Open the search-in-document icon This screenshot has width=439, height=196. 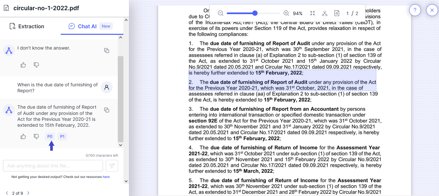pos(337,13)
